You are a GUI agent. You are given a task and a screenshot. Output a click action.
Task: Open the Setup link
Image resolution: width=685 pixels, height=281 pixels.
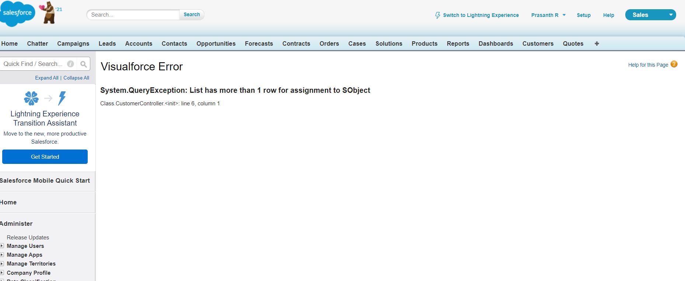[x=584, y=15]
